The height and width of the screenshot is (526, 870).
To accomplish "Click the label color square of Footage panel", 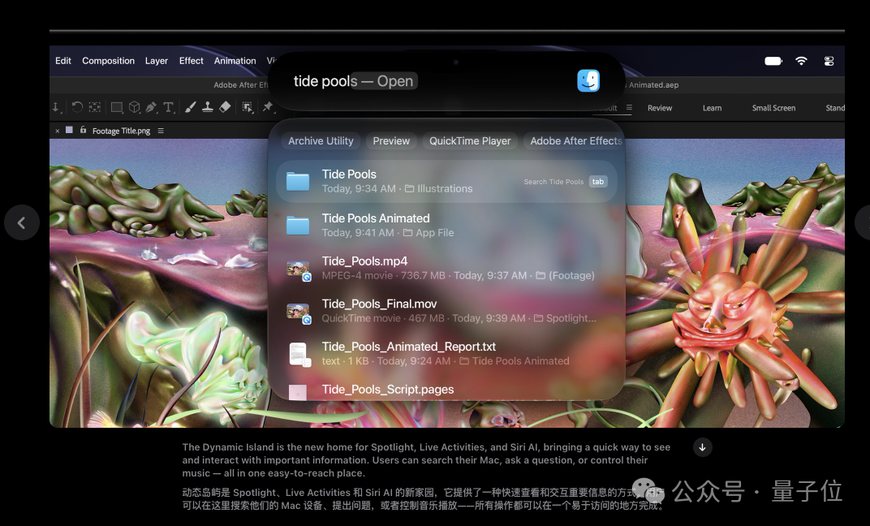I will [69, 130].
